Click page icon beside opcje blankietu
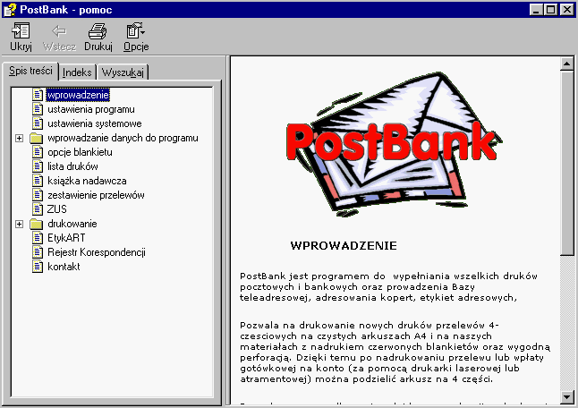Viewport: 578px width, 408px height. (38, 152)
